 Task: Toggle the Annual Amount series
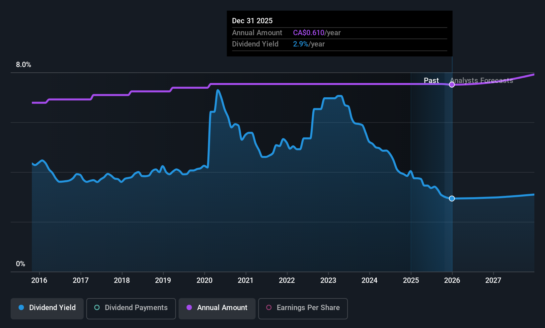click(217, 308)
